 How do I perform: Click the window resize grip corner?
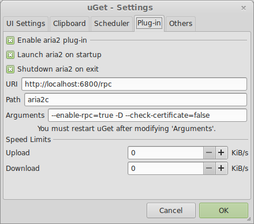coord(249,219)
